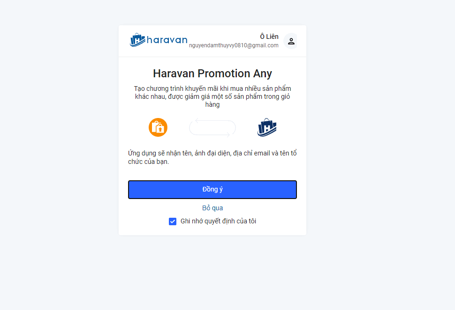The width and height of the screenshot is (455, 310).
Task: Click the dark blue Haravan bag icon
Action: pos(267,127)
